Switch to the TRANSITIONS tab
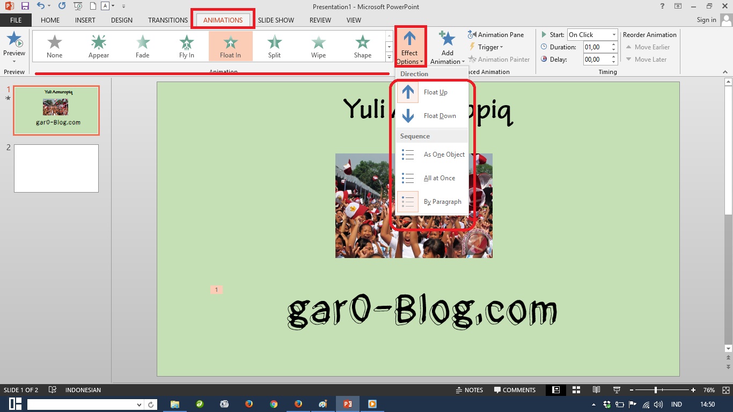The width and height of the screenshot is (733, 412). click(x=167, y=20)
